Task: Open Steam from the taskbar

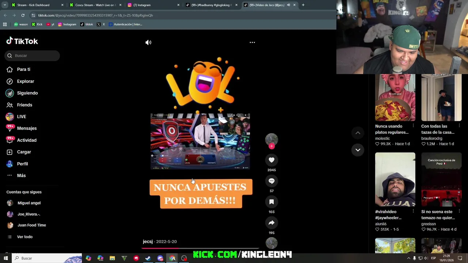Action: (x=148, y=258)
